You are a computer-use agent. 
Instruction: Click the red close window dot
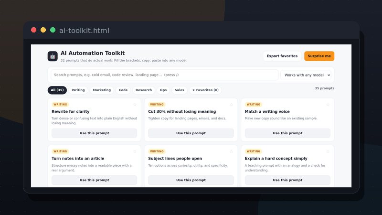click(x=33, y=30)
